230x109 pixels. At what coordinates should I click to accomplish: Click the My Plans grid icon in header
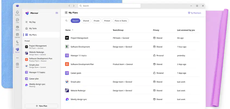pos(66,13)
